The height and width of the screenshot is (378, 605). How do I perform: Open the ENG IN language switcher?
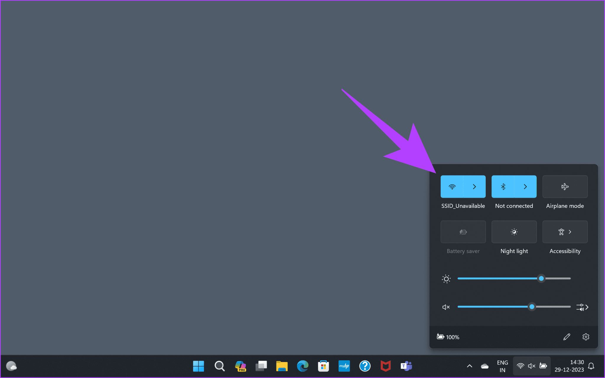click(x=502, y=366)
